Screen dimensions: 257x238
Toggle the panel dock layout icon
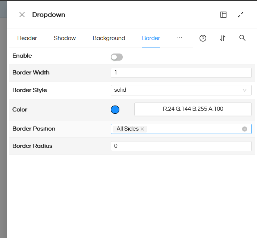[x=223, y=15]
